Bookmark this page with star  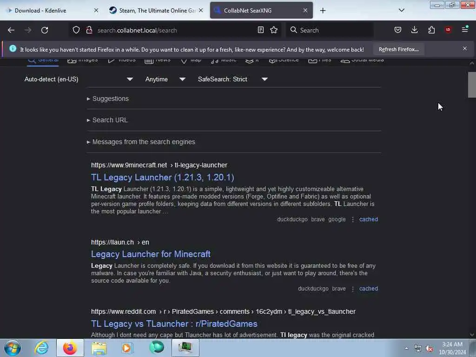coord(274,30)
